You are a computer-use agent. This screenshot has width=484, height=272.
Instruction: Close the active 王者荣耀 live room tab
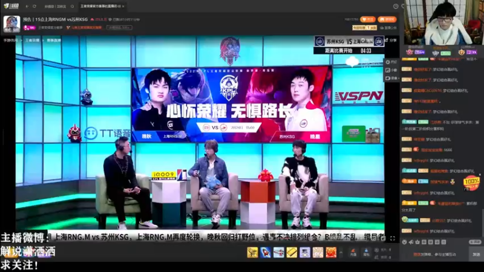123,6
